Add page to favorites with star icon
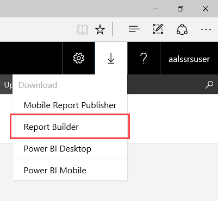Screen dimensions: 218x201 coord(100,29)
